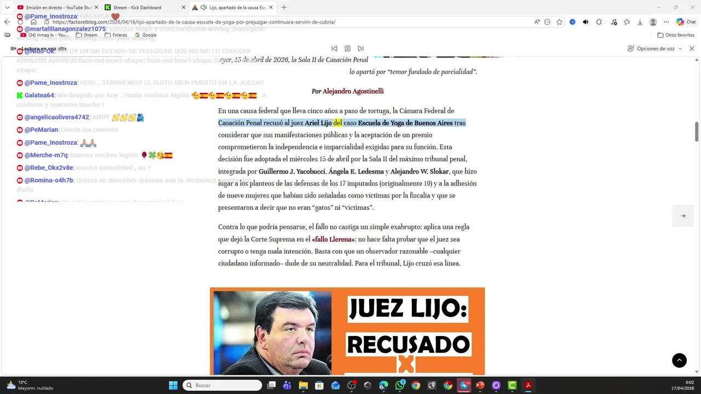Screen dimensions: 701x394
Task: Open the Favorites list icon
Action: tap(627, 22)
